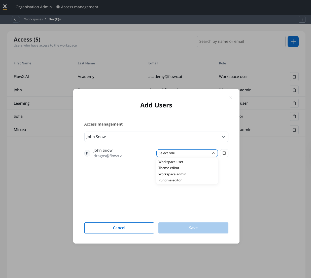Click the back arrow button
The height and width of the screenshot is (278, 311).
(x=16, y=19)
